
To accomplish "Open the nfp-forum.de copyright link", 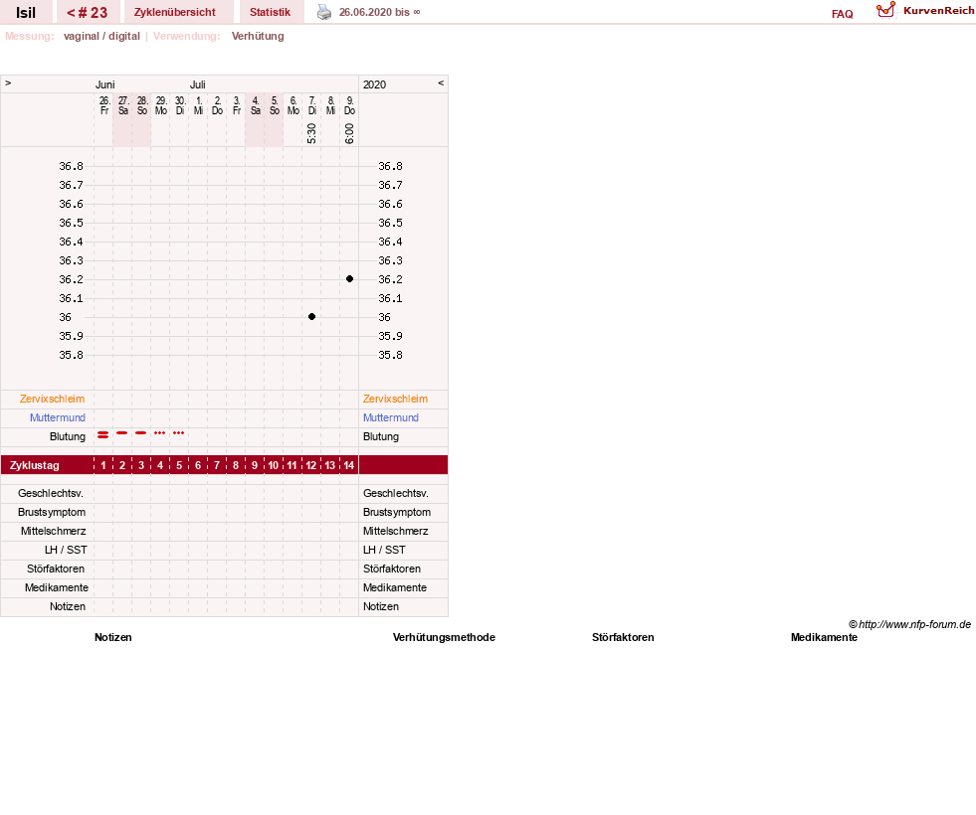I will [x=909, y=624].
